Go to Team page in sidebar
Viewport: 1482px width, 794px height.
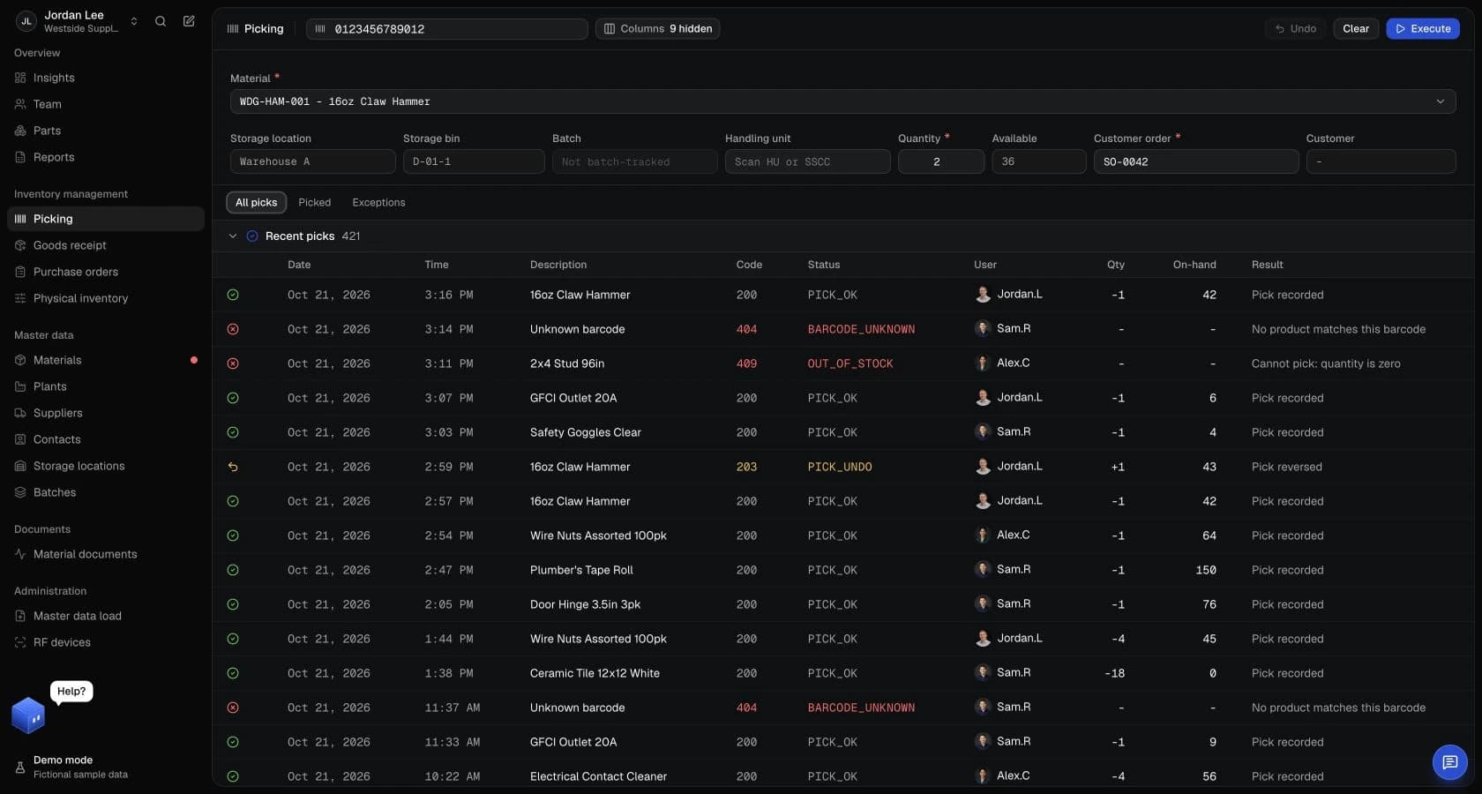point(106,104)
